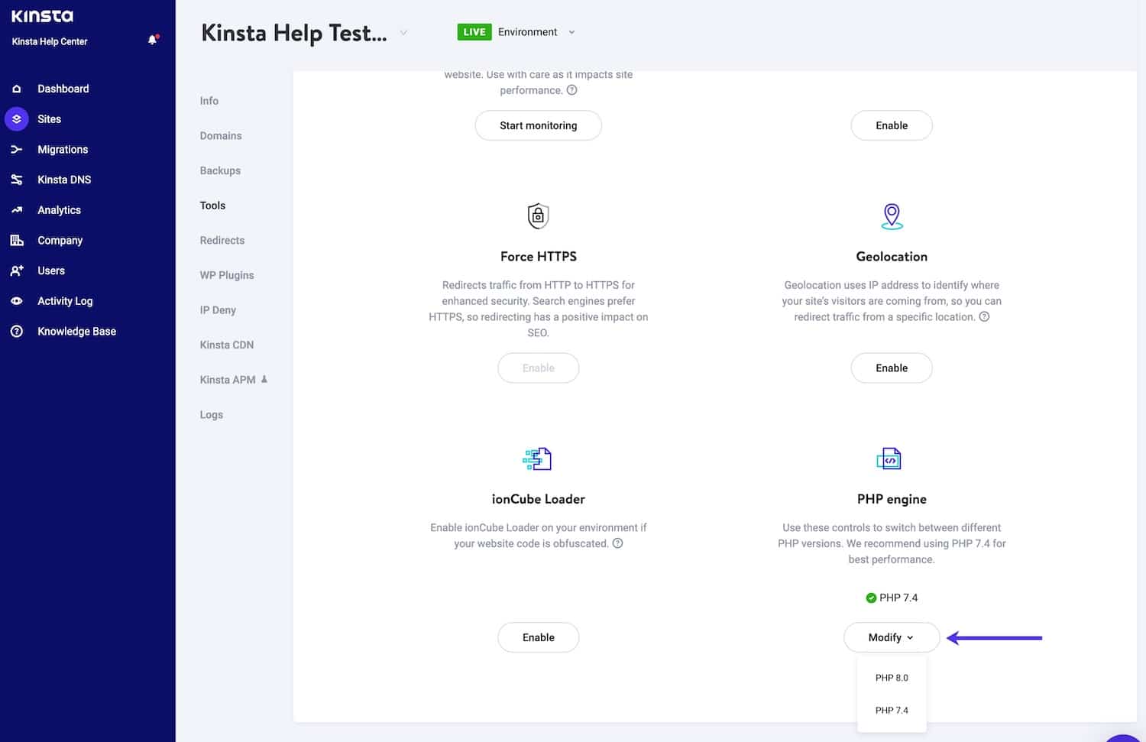Click the Activity Log eye icon
This screenshot has width=1146, height=742.
[17, 301]
